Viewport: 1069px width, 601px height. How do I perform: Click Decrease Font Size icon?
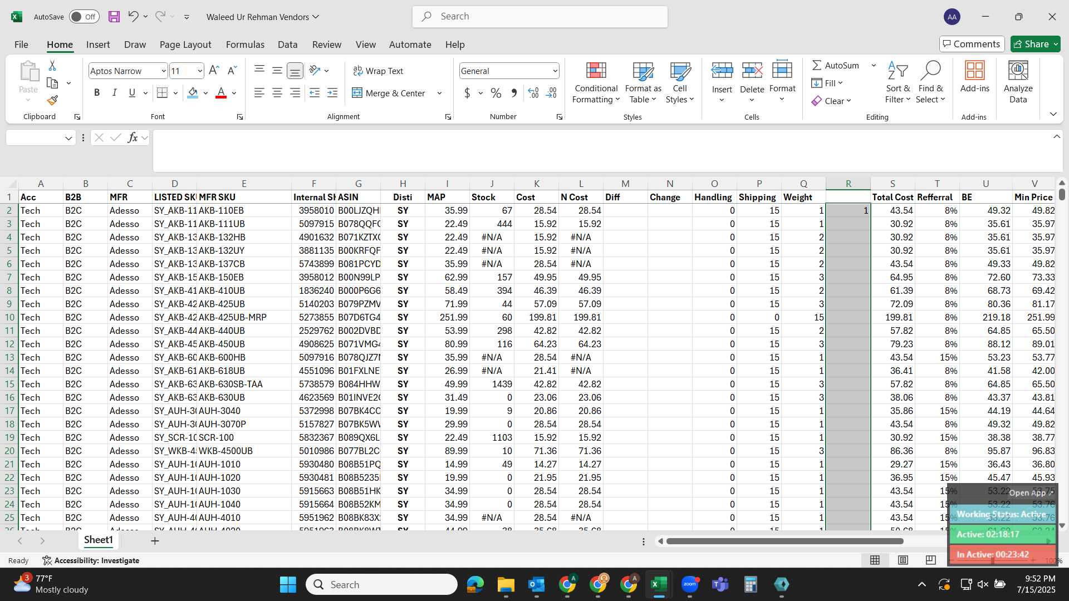tap(233, 71)
